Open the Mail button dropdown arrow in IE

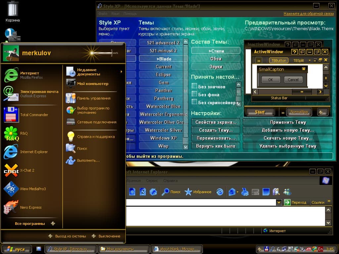coord(237,192)
